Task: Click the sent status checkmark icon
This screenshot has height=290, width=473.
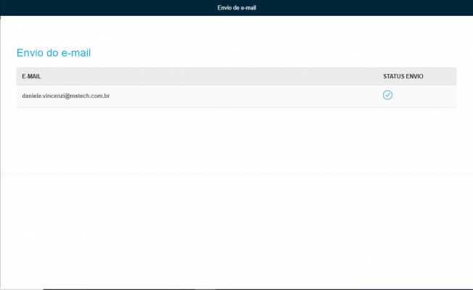Action: 387,95
